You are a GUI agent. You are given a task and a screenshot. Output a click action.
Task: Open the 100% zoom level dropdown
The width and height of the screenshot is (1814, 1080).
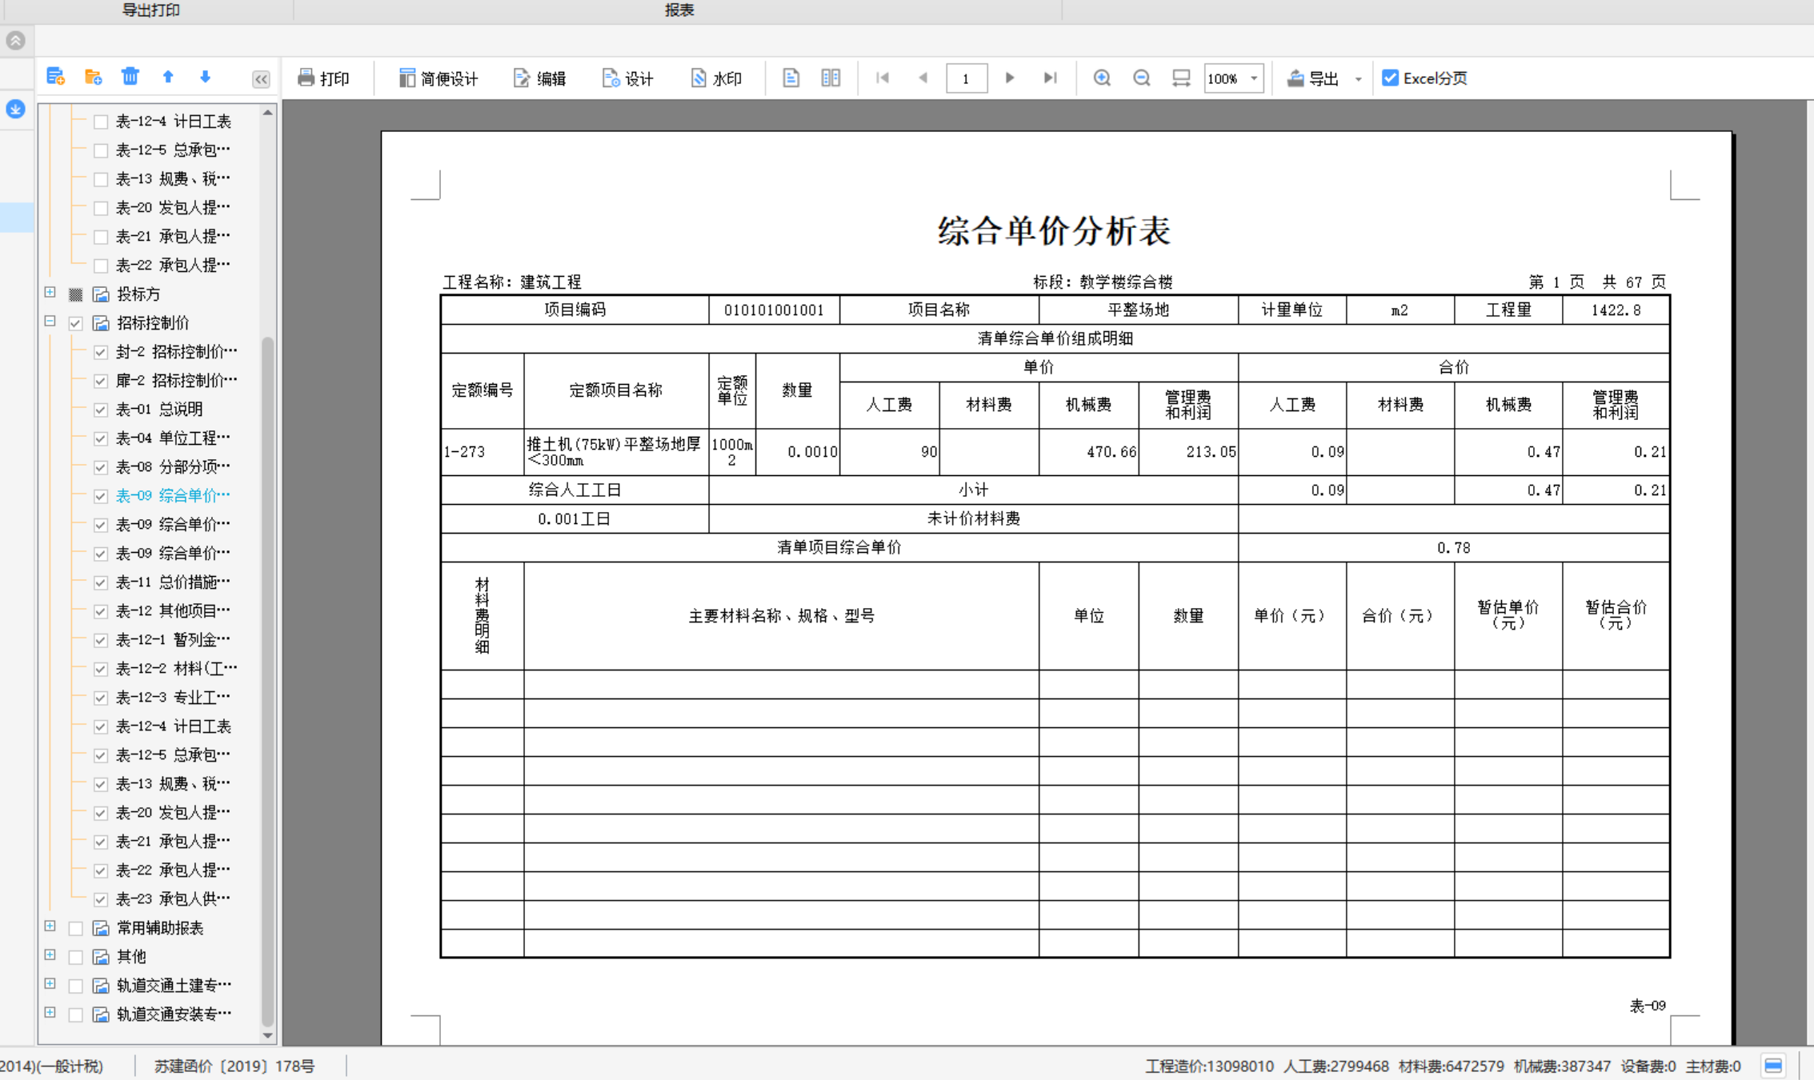1254,78
